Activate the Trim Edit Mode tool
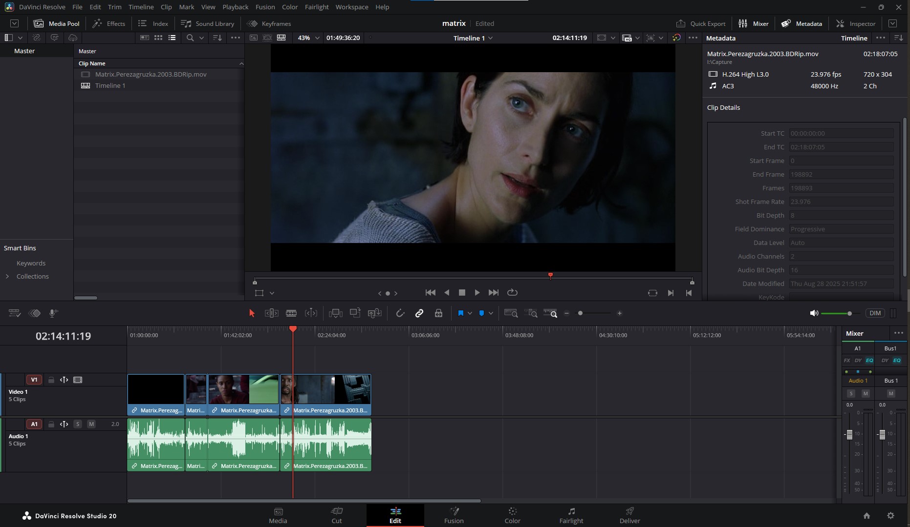910x527 pixels. coord(271,313)
